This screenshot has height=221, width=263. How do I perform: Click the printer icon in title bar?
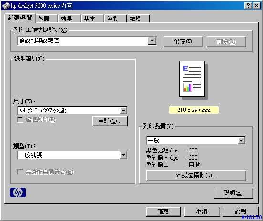tap(6, 6)
